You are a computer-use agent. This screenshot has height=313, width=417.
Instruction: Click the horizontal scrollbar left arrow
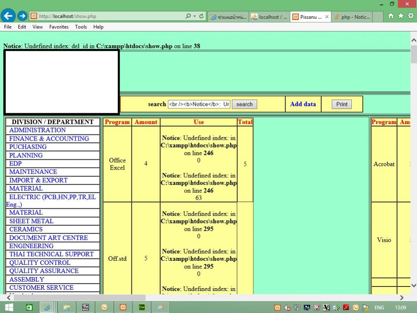point(9,298)
